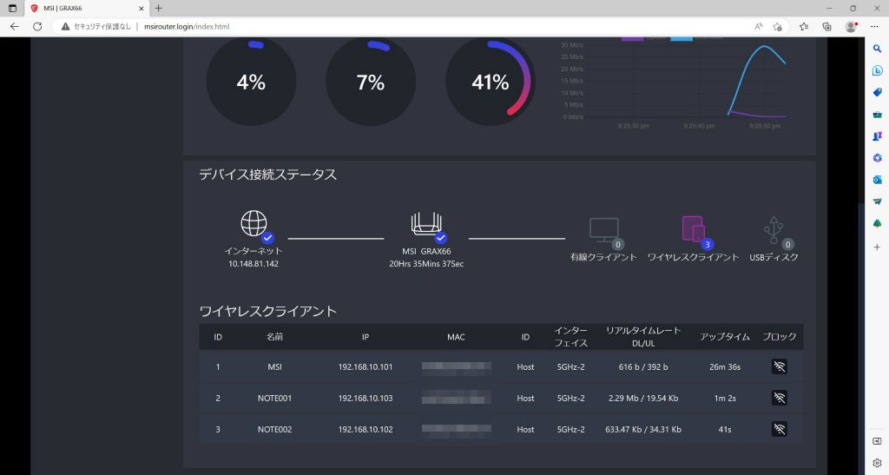Screen dimensions: 889x475
Task: Click the MSI GRAX66 router icon
Action: point(426,224)
